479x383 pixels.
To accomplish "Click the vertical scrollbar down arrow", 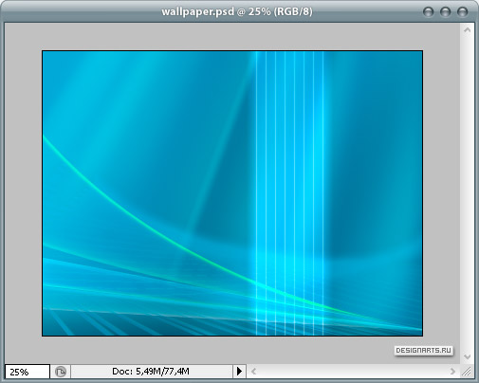I will tap(468, 356).
